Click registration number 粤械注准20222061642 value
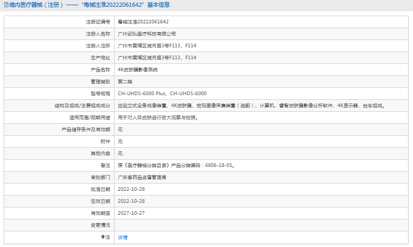Image resolution: width=413 pixels, height=247 pixels. click(x=143, y=22)
